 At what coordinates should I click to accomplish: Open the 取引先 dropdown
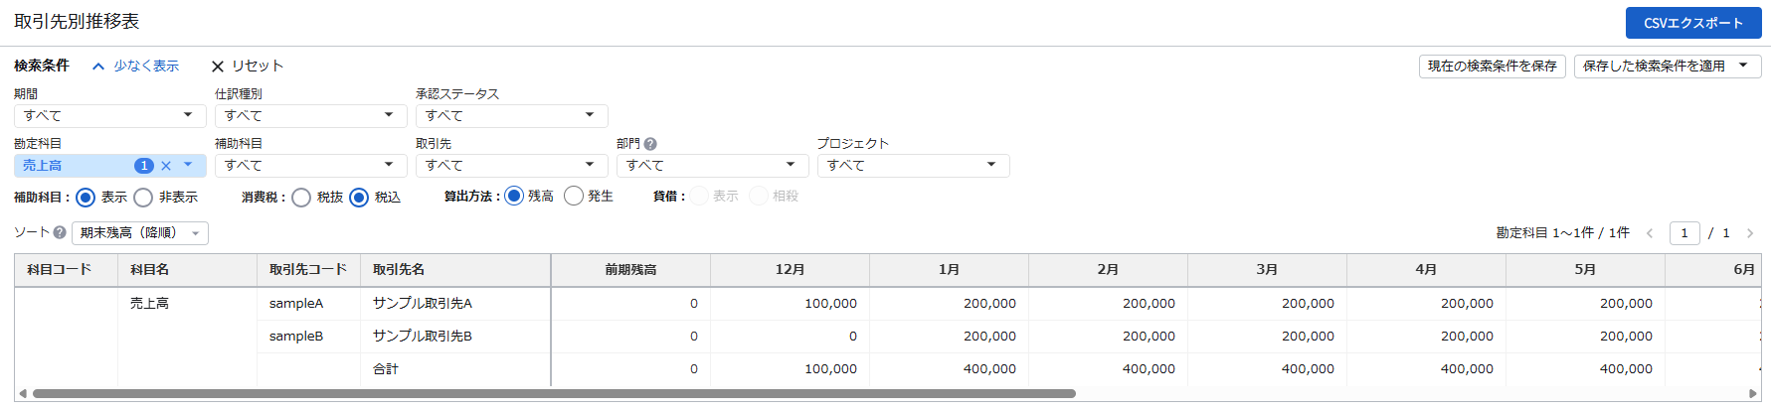pos(511,166)
